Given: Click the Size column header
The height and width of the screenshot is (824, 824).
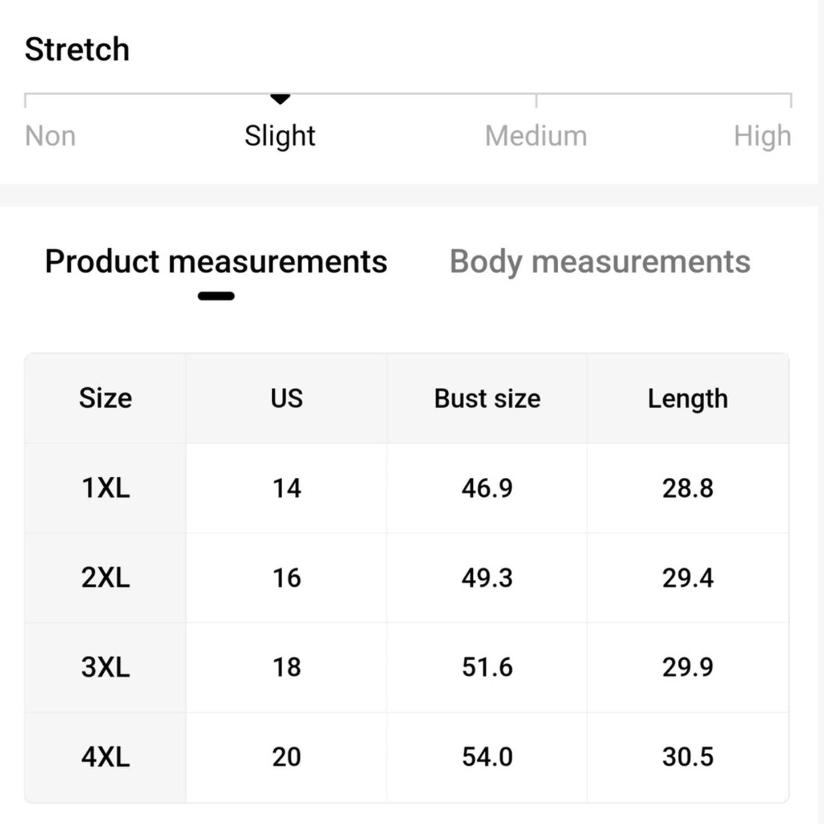Looking at the screenshot, I should (x=105, y=398).
